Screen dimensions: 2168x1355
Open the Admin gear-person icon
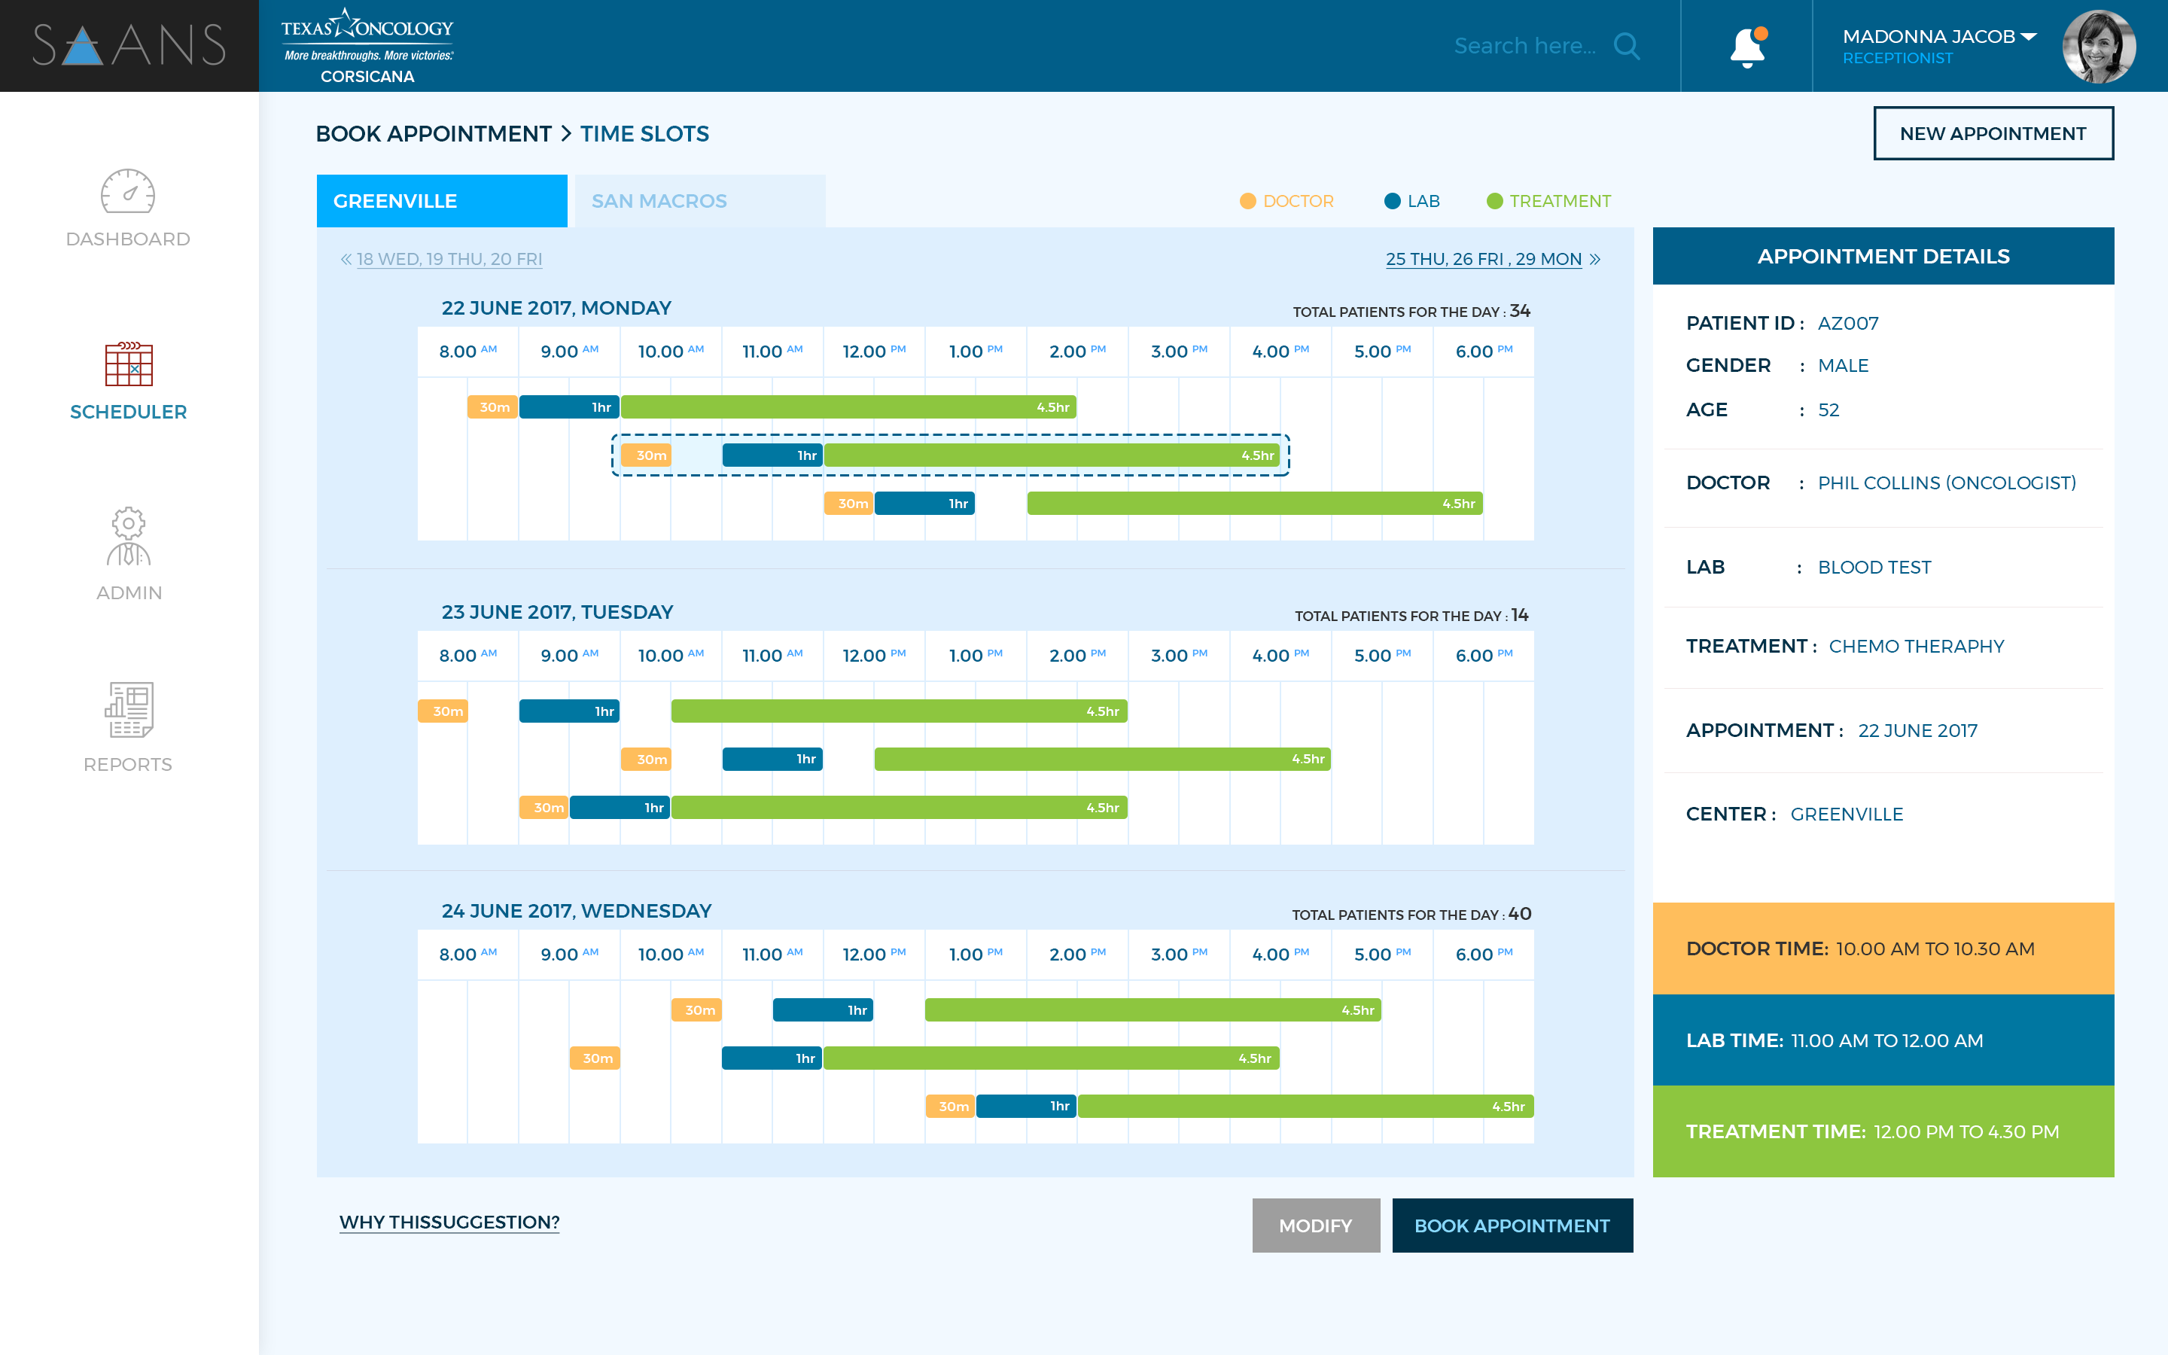(128, 536)
